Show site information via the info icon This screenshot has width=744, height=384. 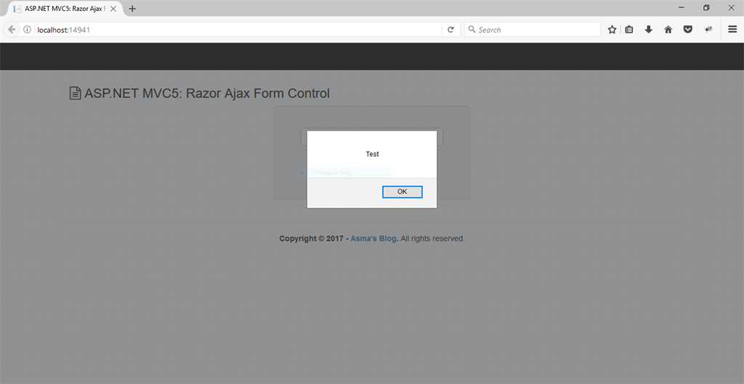click(28, 29)
